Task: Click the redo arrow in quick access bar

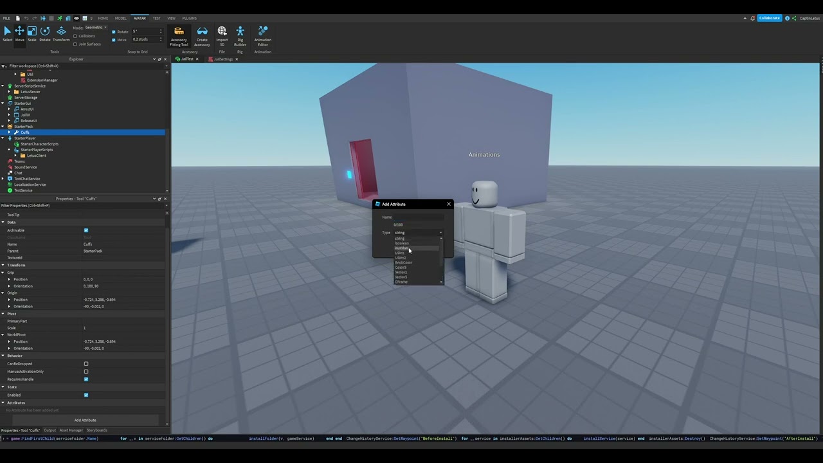Action: 35,18
